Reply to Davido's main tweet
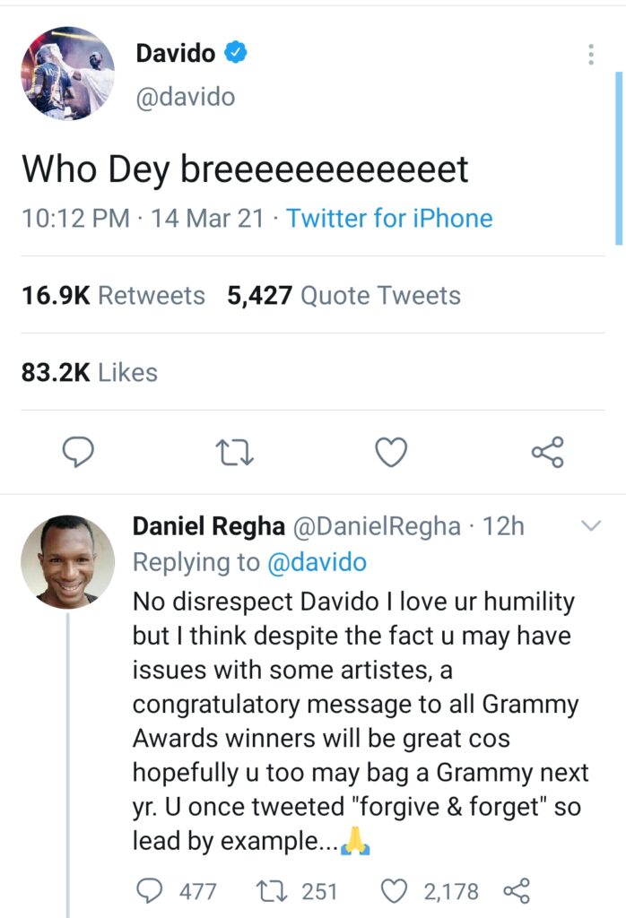This screenshot has height=918, width=626. coord(78,453)
